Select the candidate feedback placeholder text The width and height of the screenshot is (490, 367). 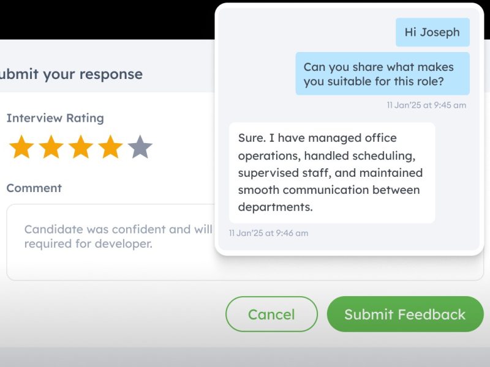(x=113, y=237)
